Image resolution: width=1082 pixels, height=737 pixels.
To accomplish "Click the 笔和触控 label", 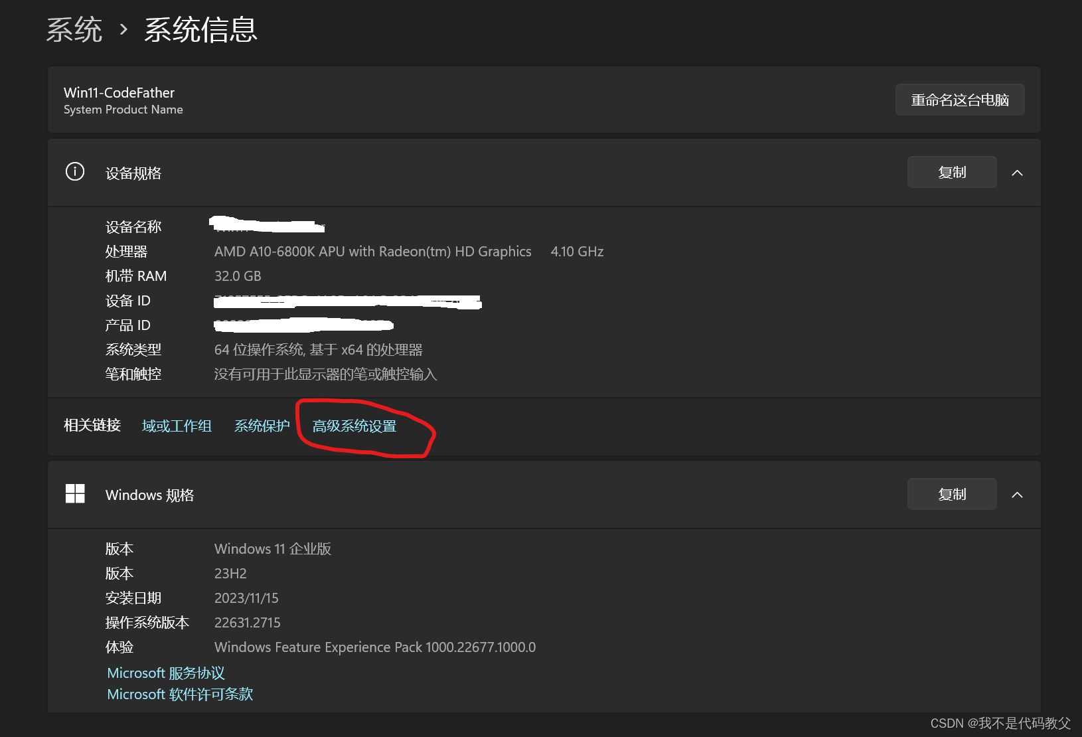I will pos(133,374).
